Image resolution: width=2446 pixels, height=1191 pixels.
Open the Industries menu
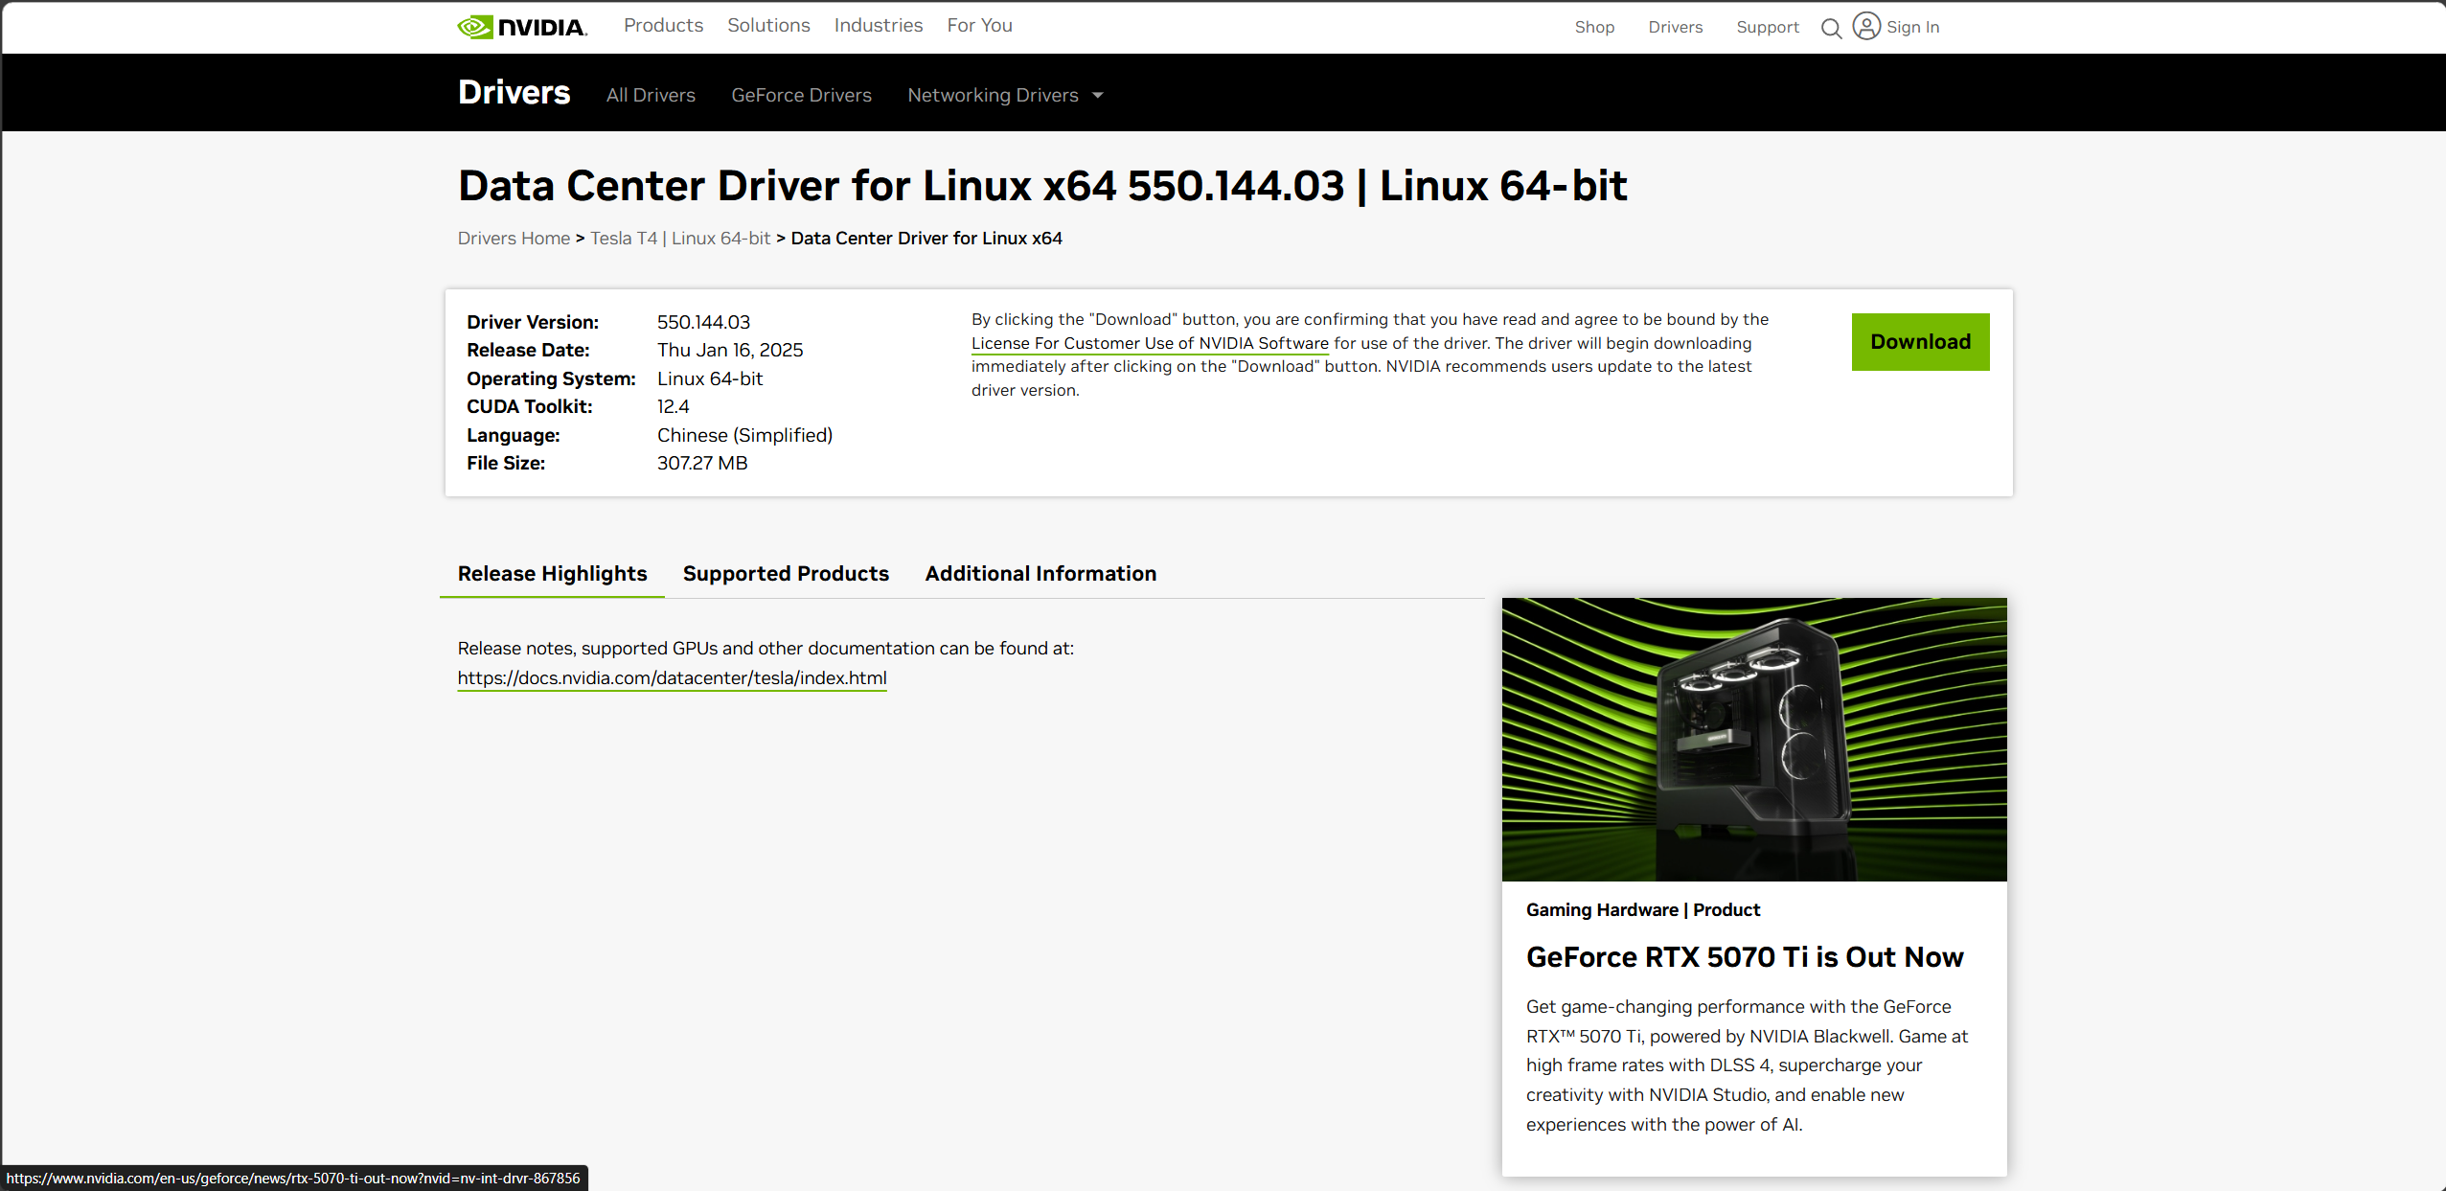879,26
